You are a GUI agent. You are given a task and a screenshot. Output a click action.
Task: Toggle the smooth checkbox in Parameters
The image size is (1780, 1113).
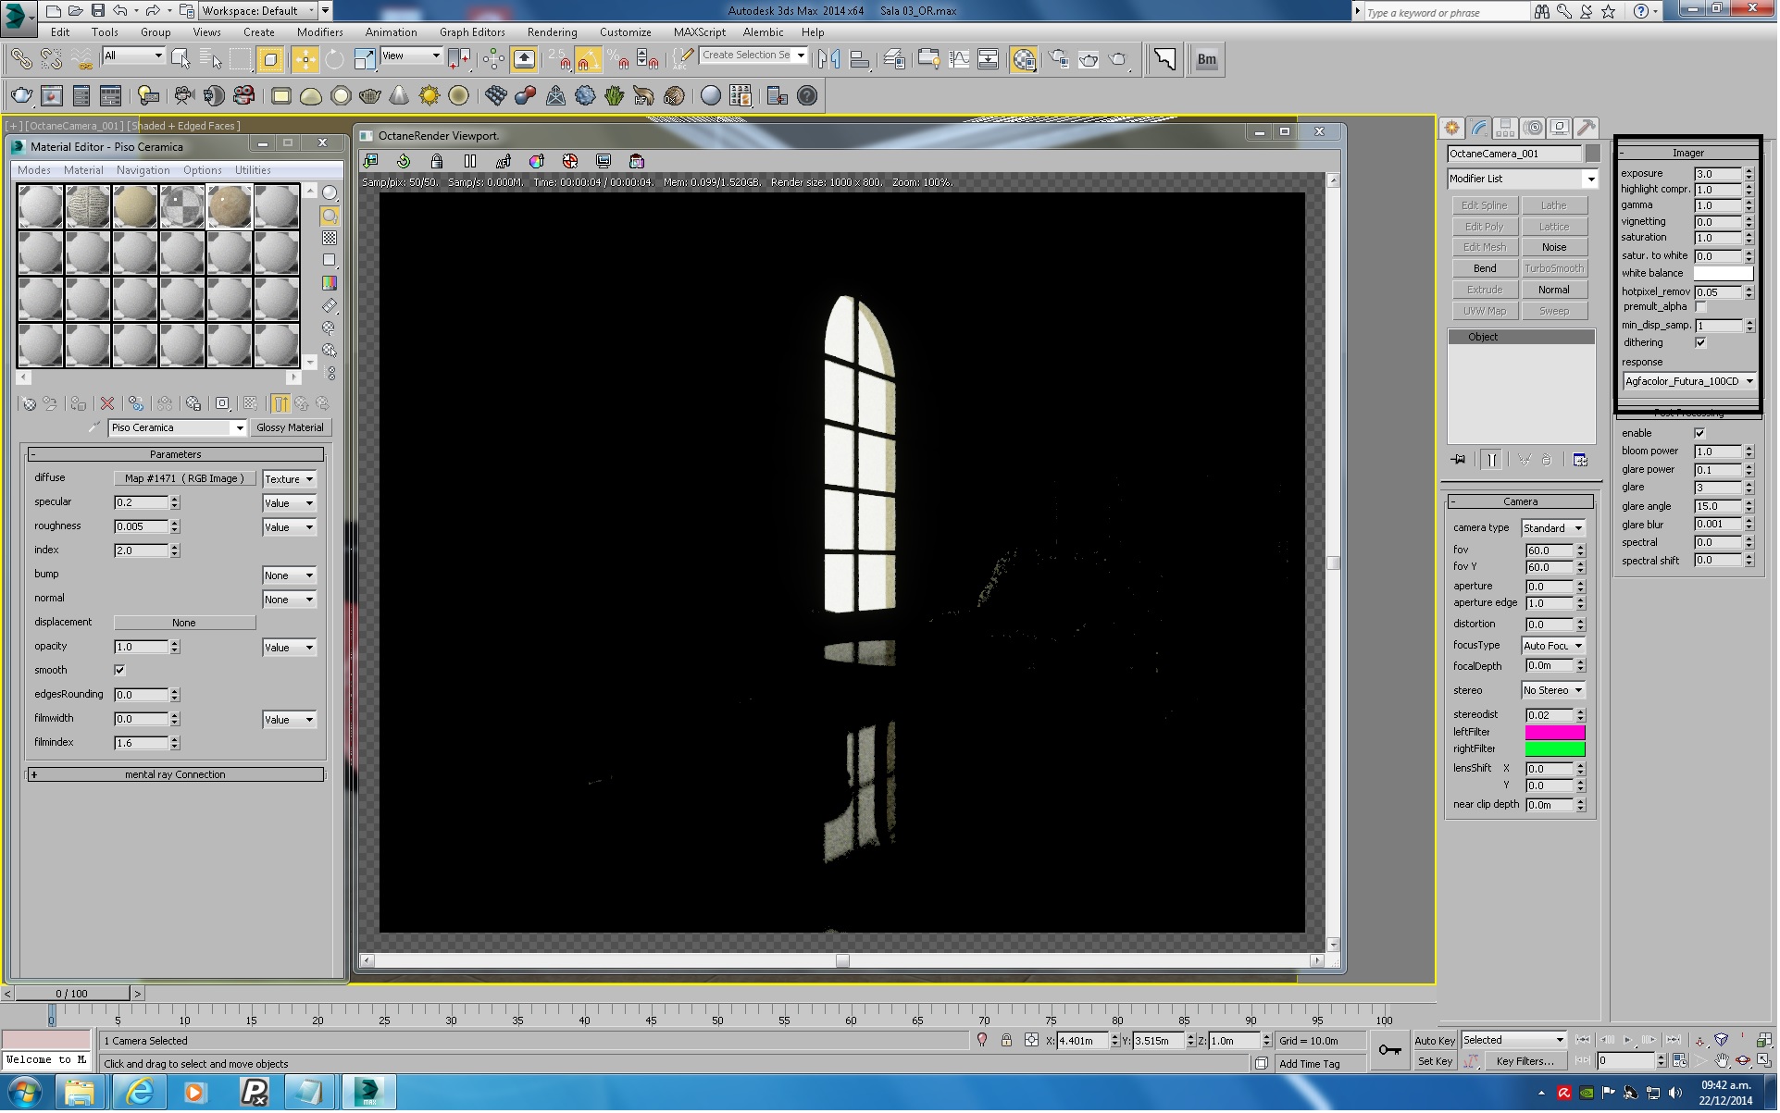pos(119,671)
